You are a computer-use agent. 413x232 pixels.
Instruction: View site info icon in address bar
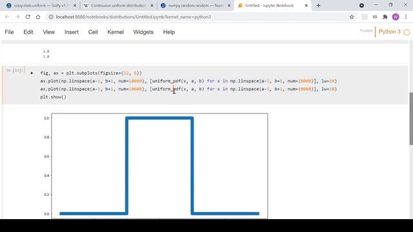[51, 17]
